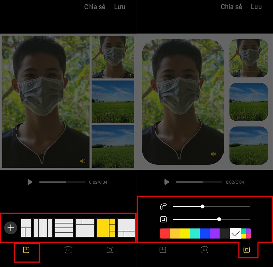Choose the blue border color
Image resolution: width=273 pixels, height=267 pixels.
pos(205,234)
